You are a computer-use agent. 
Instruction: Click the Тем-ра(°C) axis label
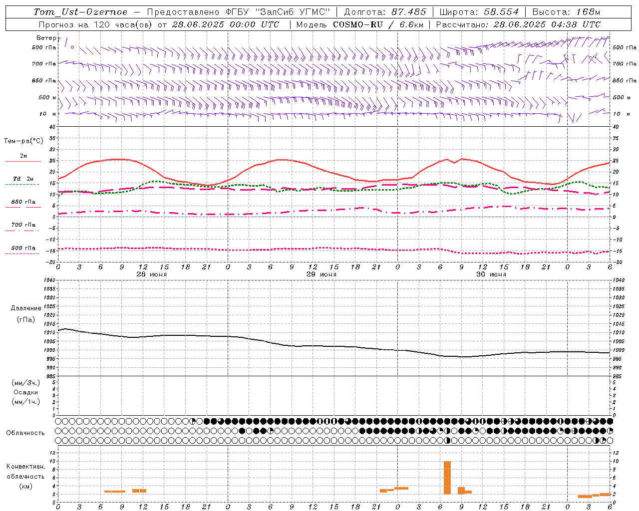click(23, 141)
